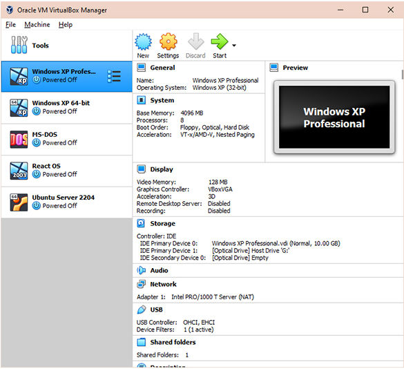Screen dimensions: 404x369
Task: Click the General section monitor icon
Action: [x=141, y=68]
